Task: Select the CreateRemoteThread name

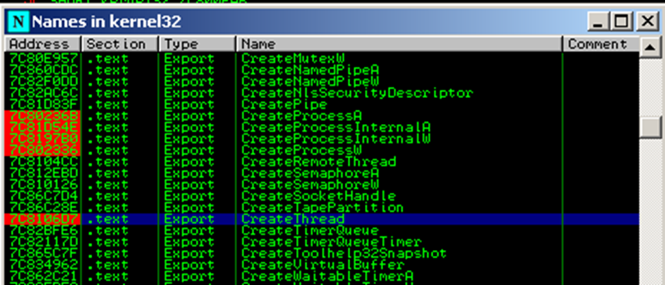Action: (318, 162)
